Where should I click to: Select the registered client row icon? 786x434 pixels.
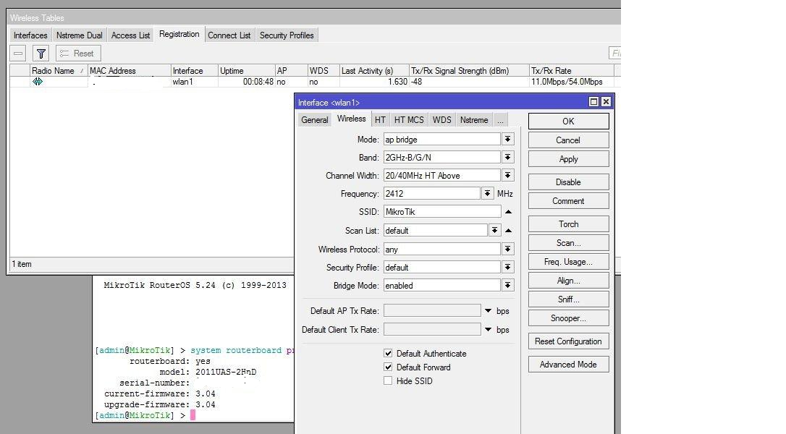coord(38,82)
